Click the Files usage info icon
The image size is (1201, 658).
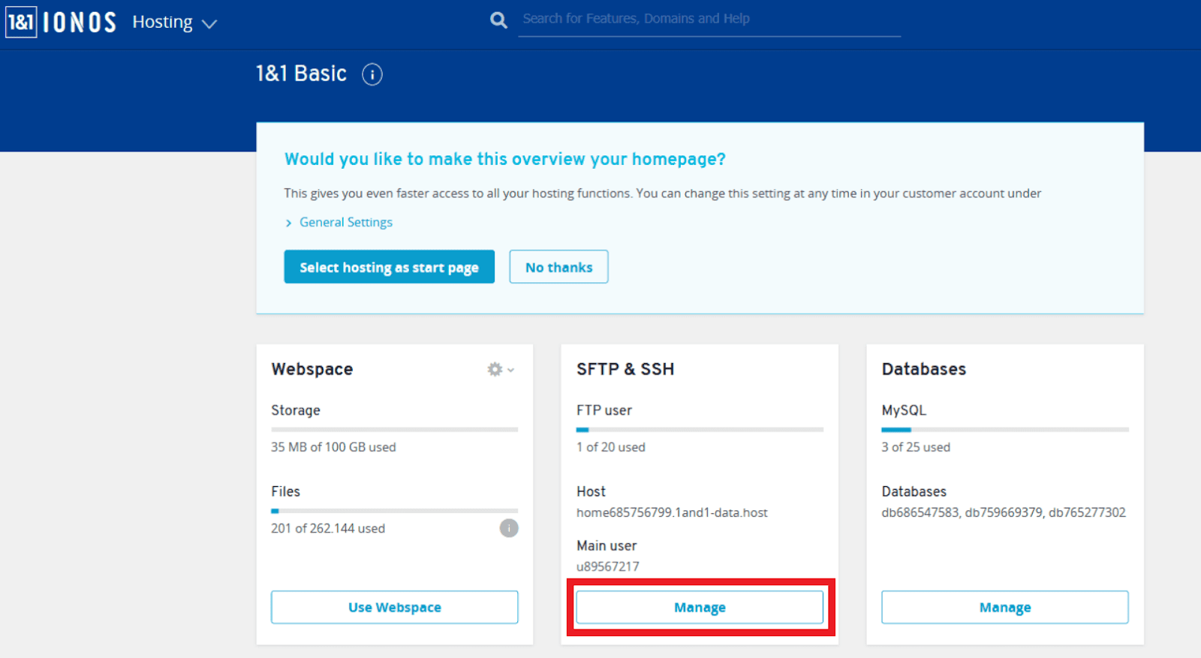509,528
